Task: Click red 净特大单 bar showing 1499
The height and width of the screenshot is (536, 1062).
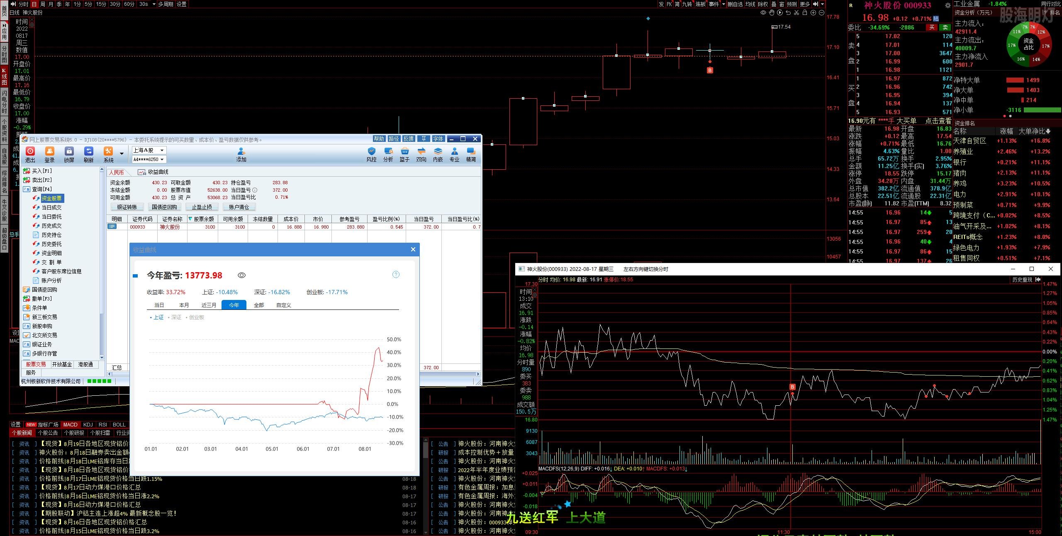Action: (x=1015, y=80)
